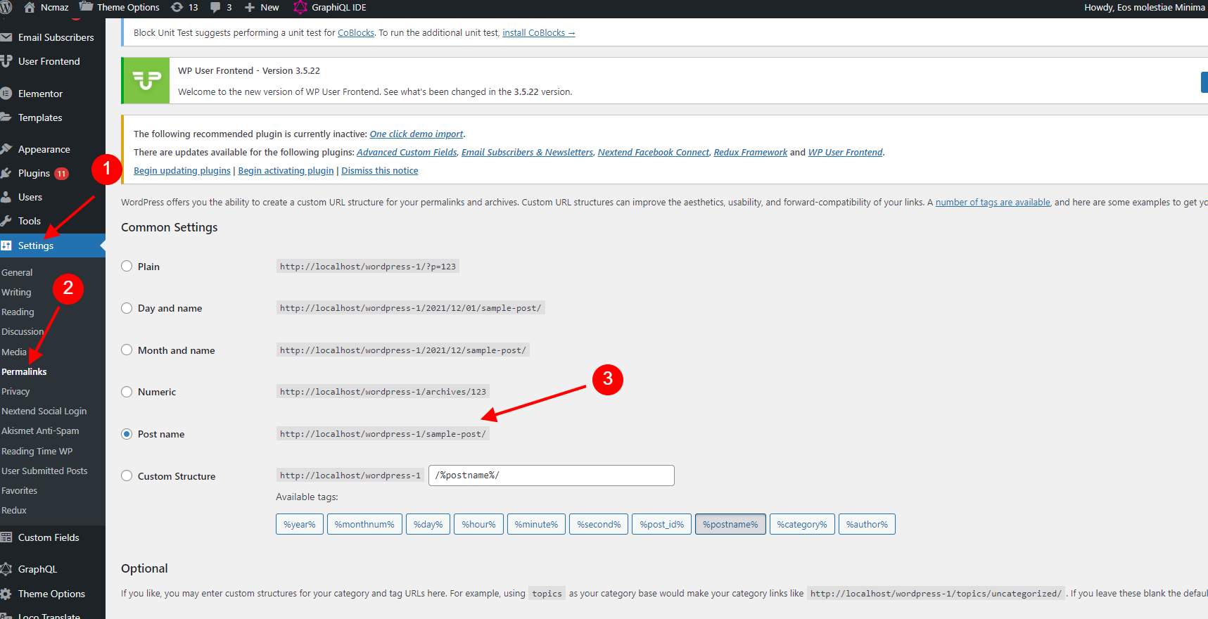This screenshot has height=619, width=1208.
Task: Click the Email Subscribers envelope icon
Action: [6, 37]
